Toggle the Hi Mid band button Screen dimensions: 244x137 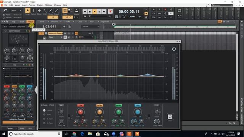(x=119, y=105)
